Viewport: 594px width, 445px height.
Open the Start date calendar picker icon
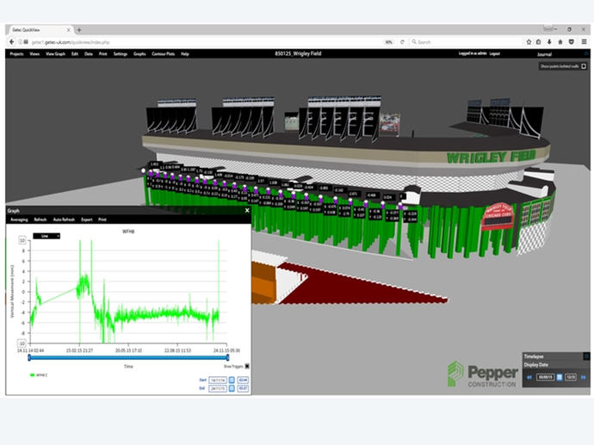point(232,380)
